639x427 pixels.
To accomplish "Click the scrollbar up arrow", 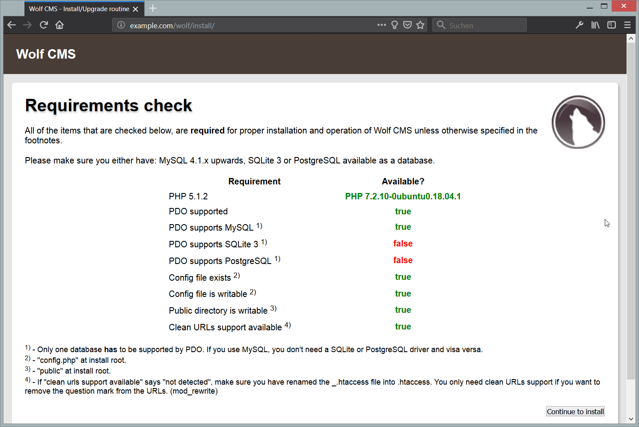I will 631,39.
